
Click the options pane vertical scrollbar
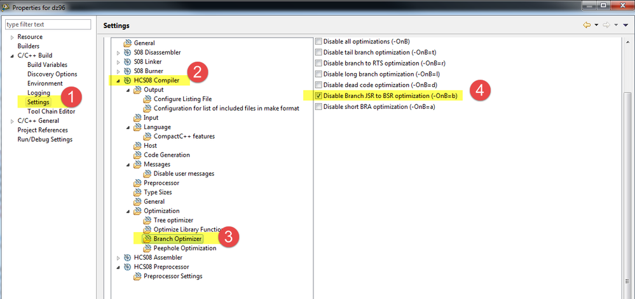click(628, 195)
